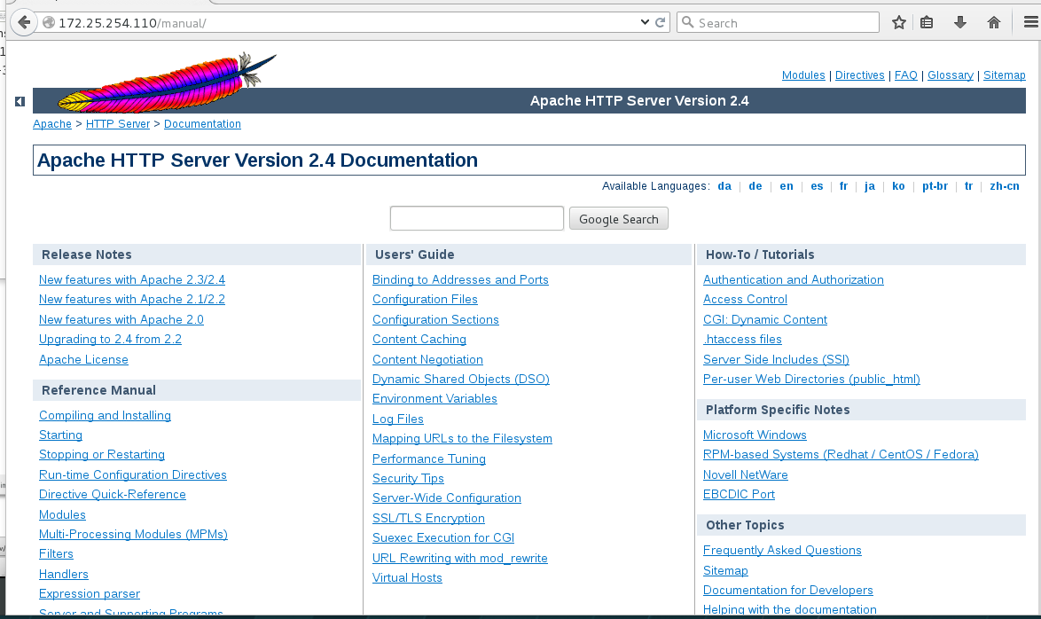Open the Expression parser link
Image resolution: width=1041 pixels, height=619 pixels.
coord(90,594)
